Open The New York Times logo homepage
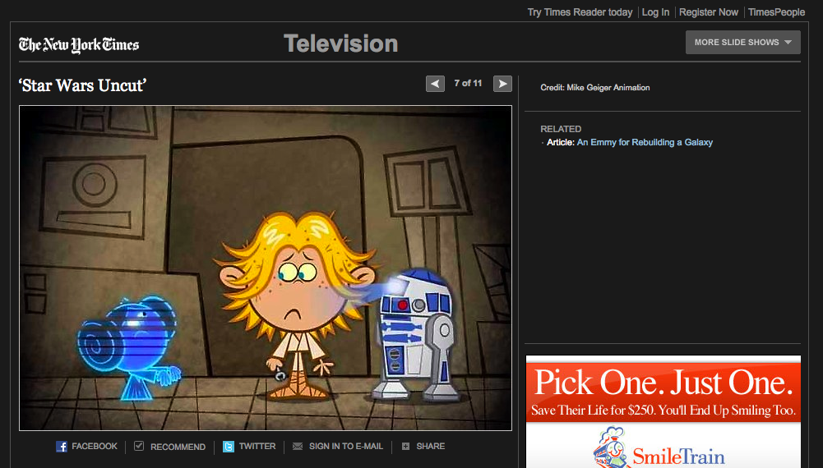Image resolution: width=823 pixels, height=468 pixels. [79, 45]
